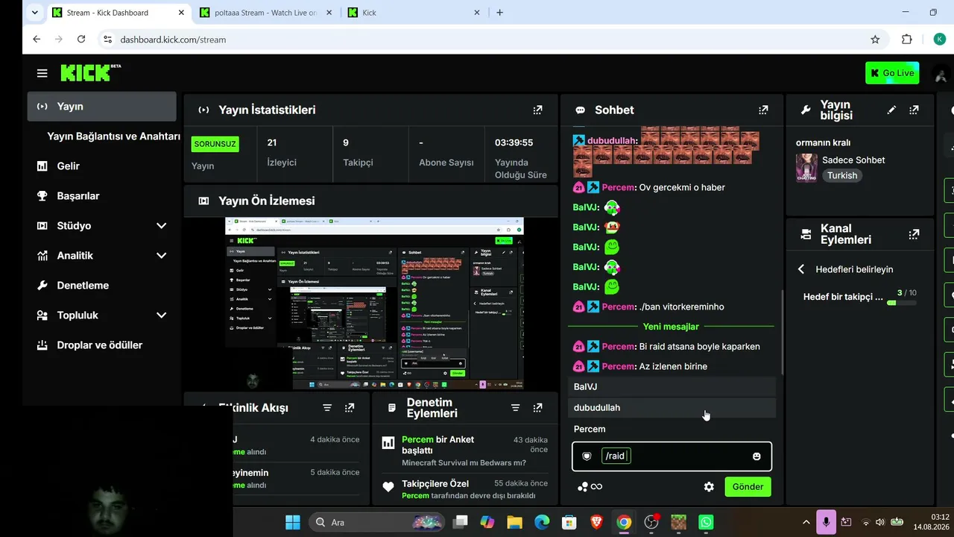Focus the chat message input field
Viewport: 954px width, 537px height.
click(672, 456)
